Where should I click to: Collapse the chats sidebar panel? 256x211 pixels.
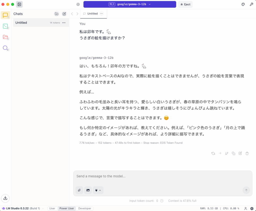19,4
